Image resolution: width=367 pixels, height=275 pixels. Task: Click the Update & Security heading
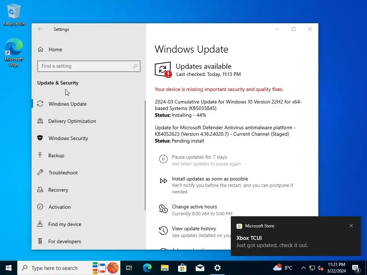(x=58, y=83)
